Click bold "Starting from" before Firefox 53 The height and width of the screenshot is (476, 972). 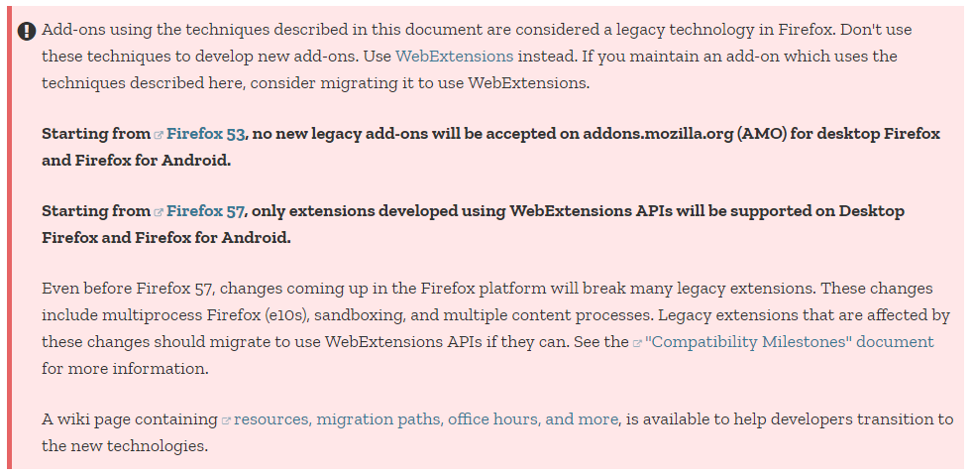point(95,133)
